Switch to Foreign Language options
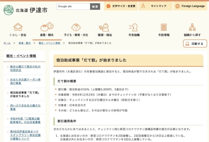The height and width of the screenshot is (142, 209). coord(190,6)
